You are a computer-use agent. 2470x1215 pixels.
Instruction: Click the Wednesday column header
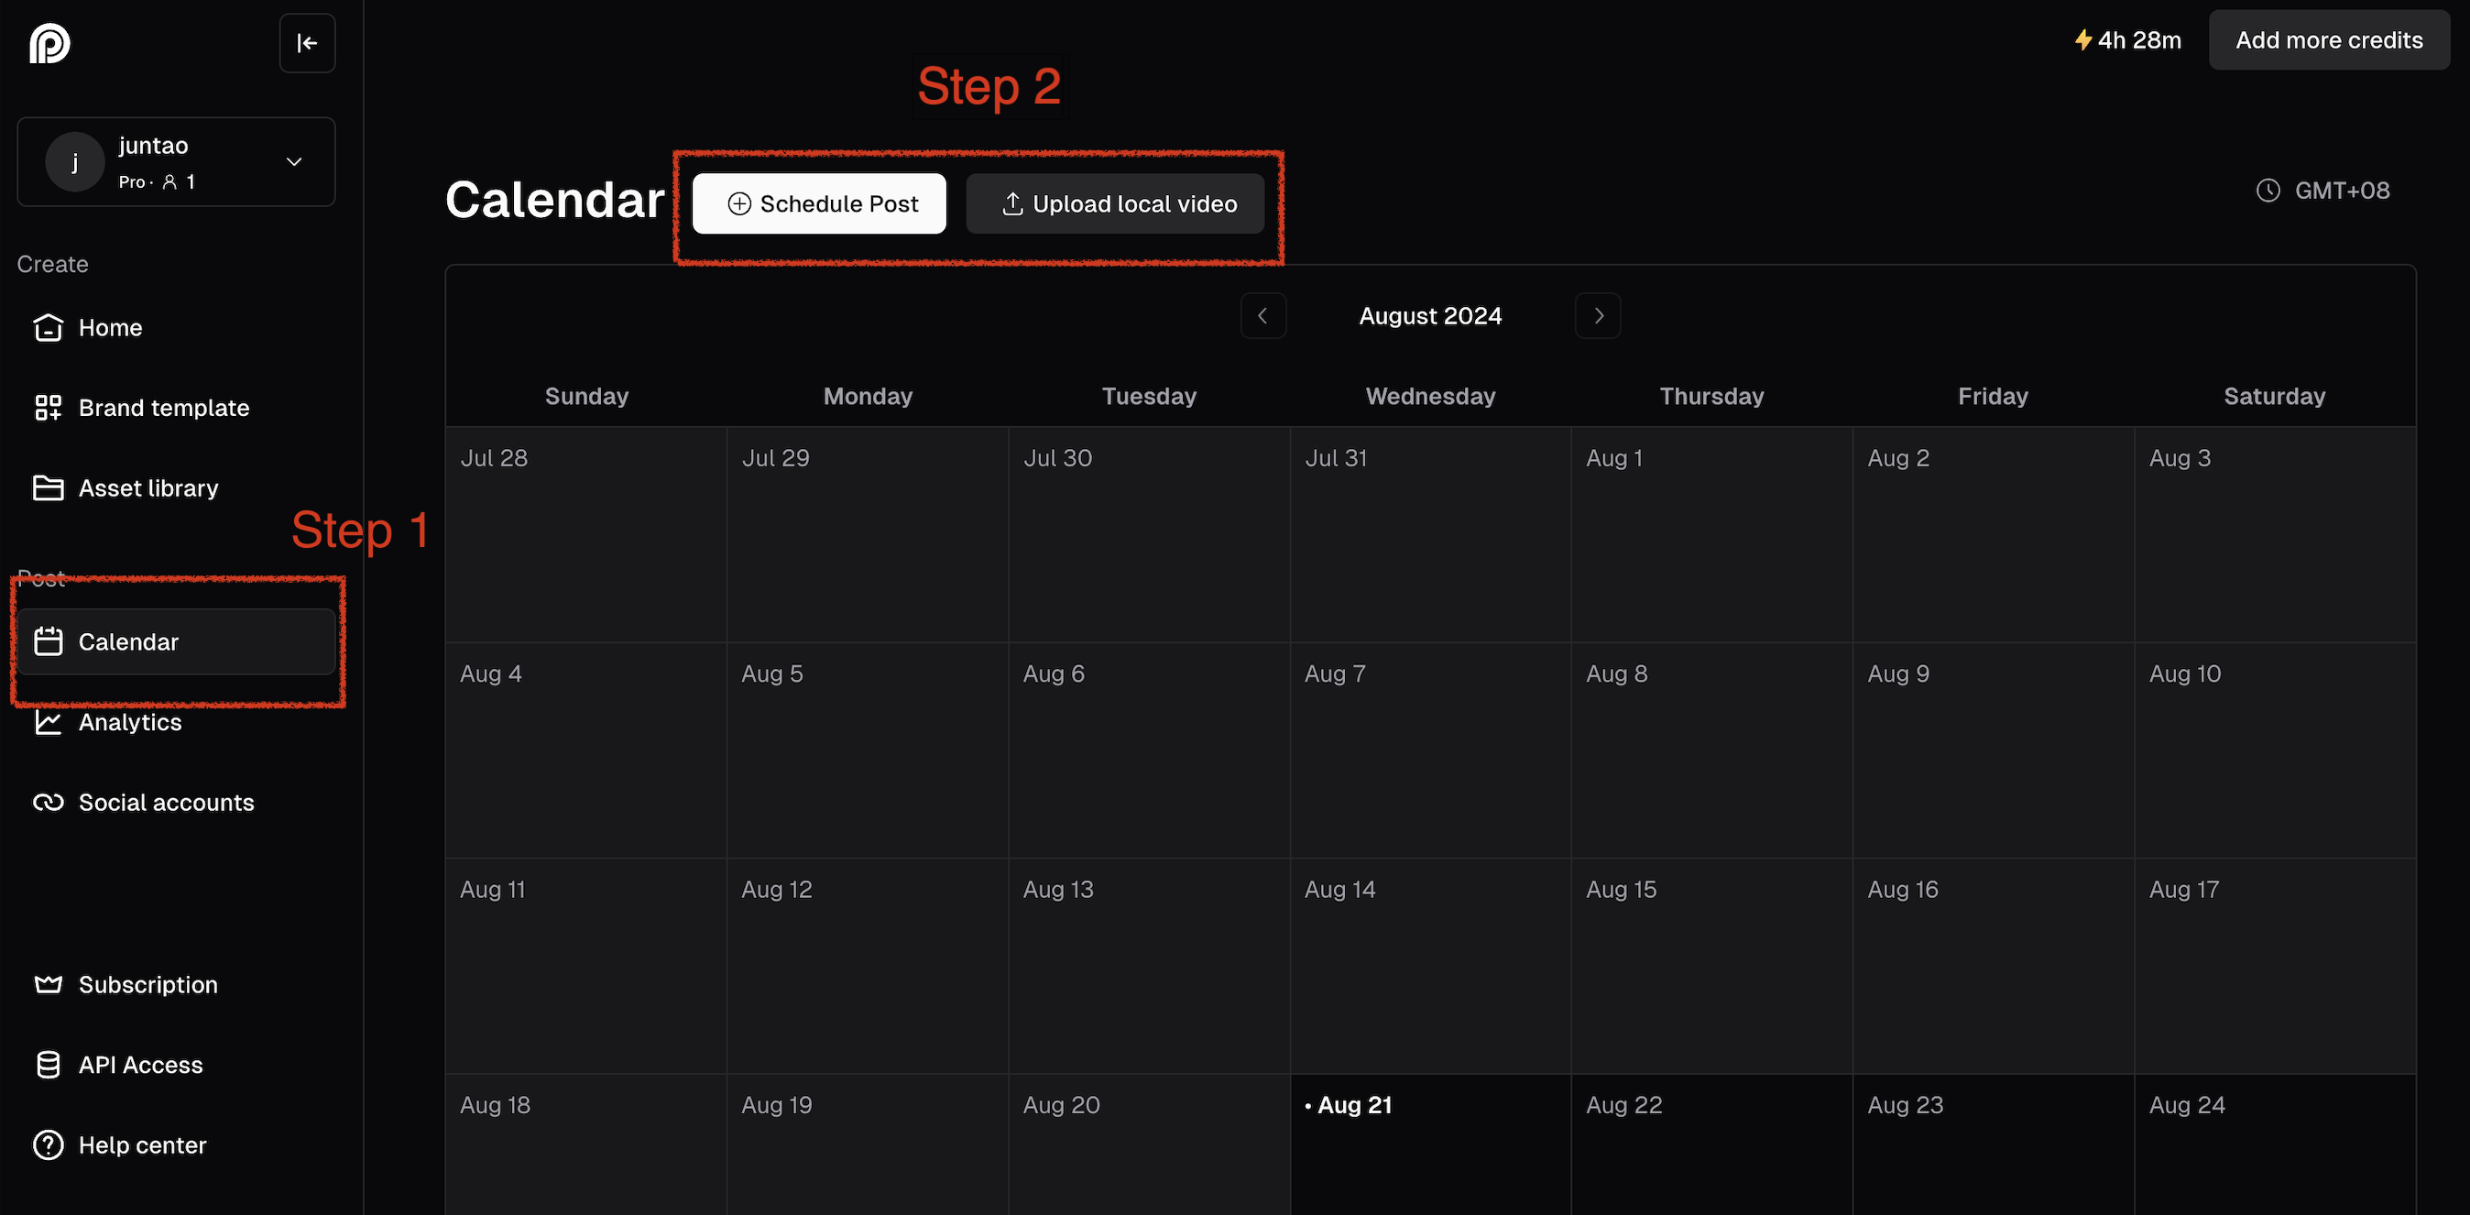(1431, 396)
